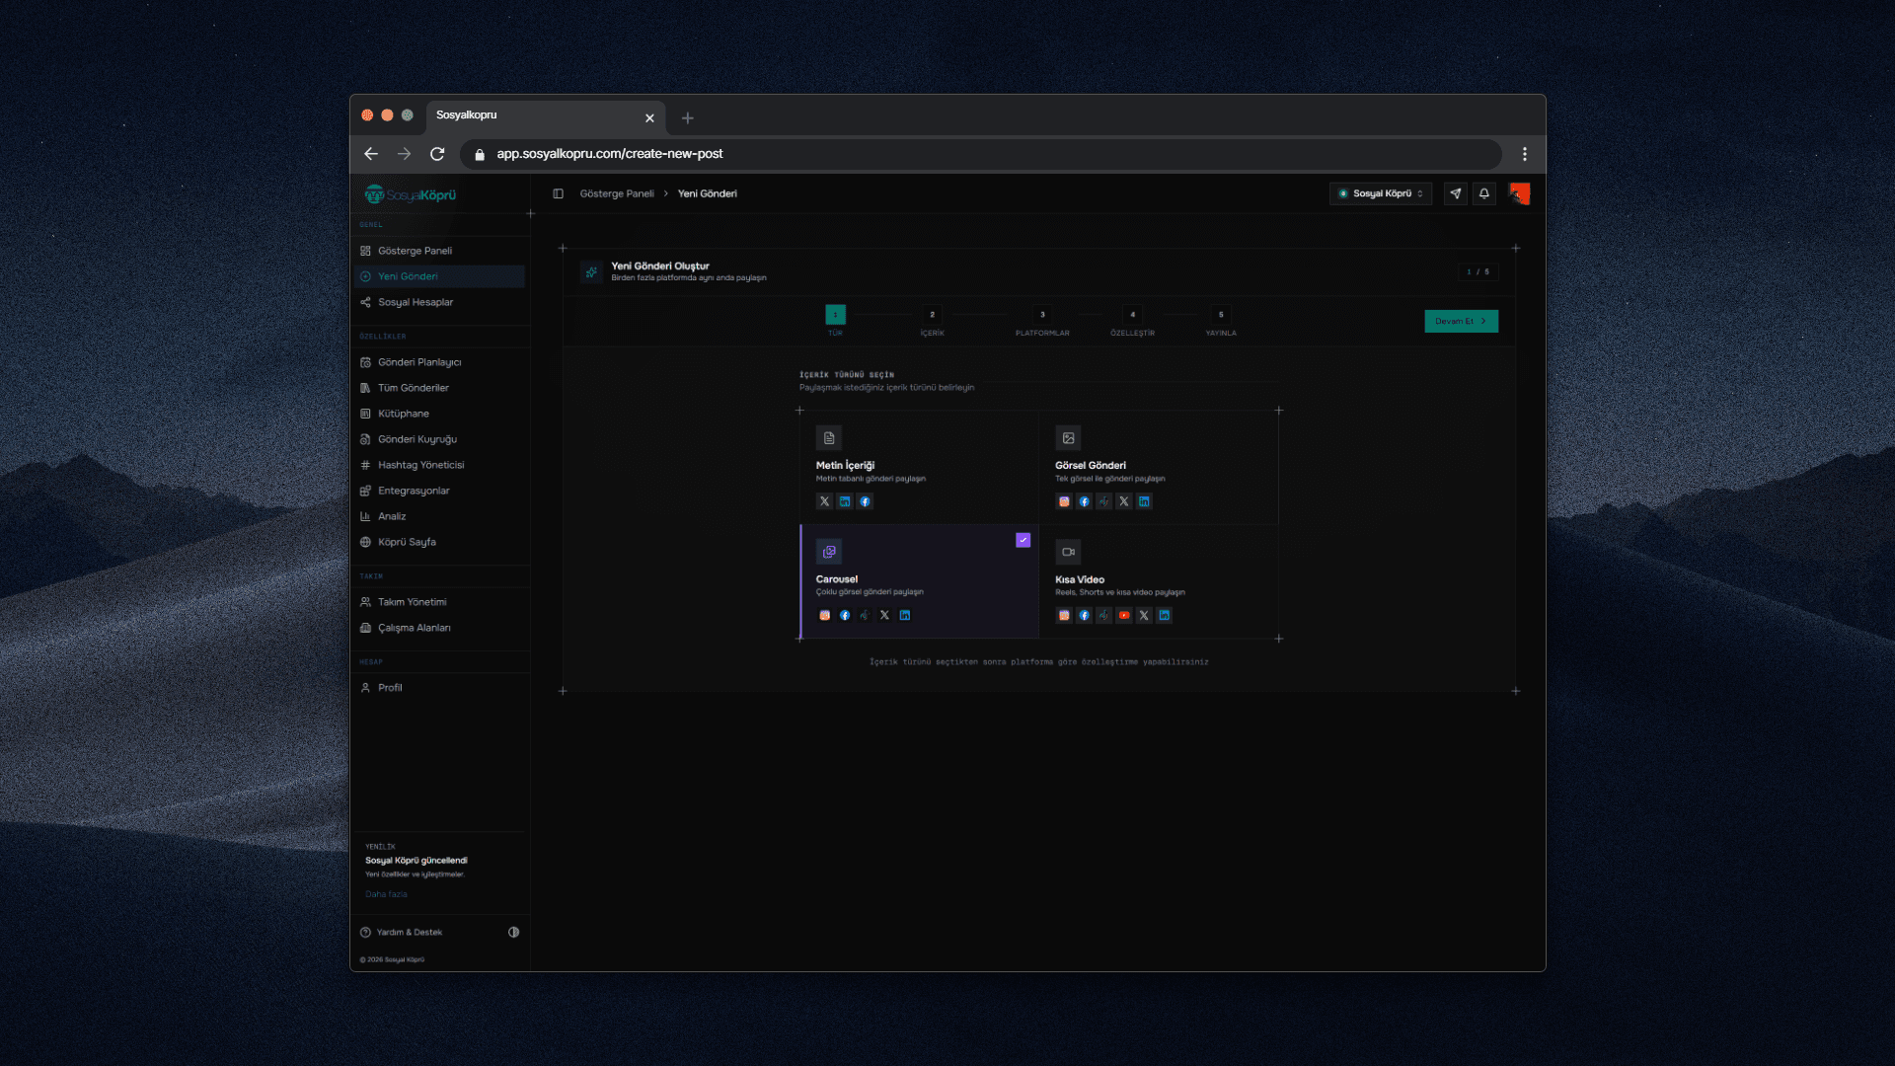1895x1066 pixels.
Task: Click the Takım Yönetimi users icon
Action: tap(365, 602)
